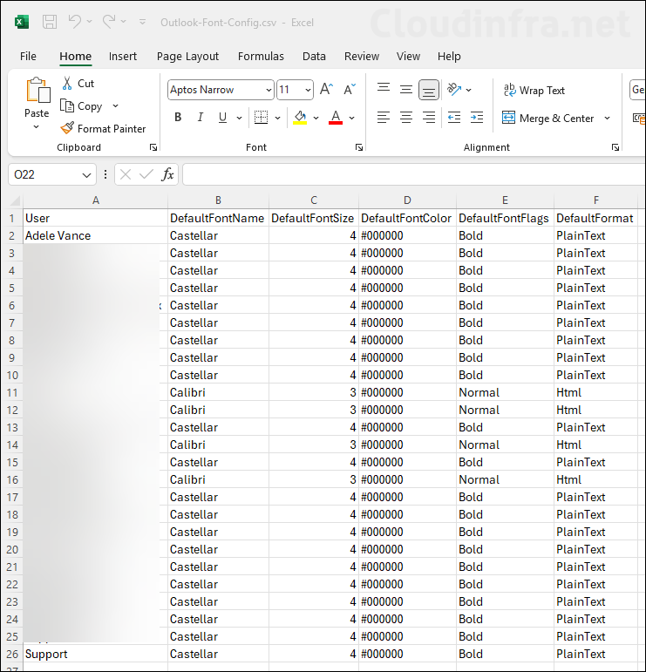This screenshot has width=646, height=672.
Task: Expand the Borders dropdown arrow
Action: click(x=277, y=118)
